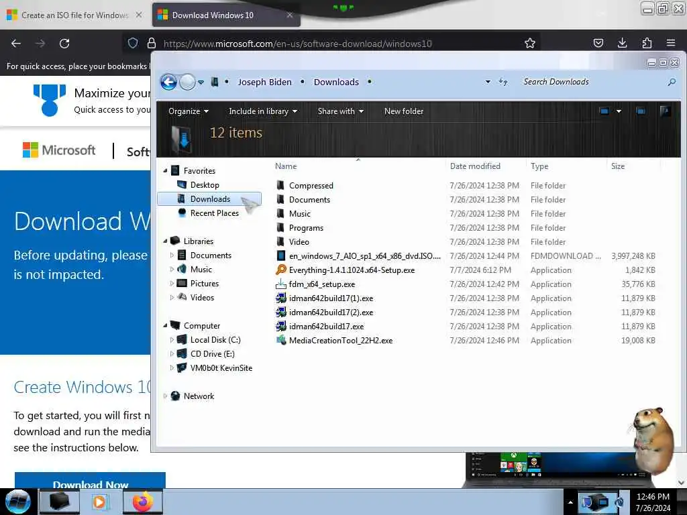
Task: Select the idman642build17(2).exe file name
Action: point(331,312)
